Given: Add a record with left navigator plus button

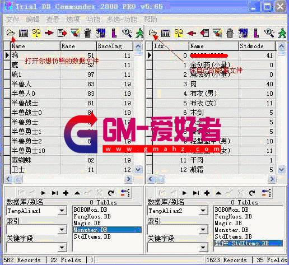Looking at the screenshot, I should [66, 193].
